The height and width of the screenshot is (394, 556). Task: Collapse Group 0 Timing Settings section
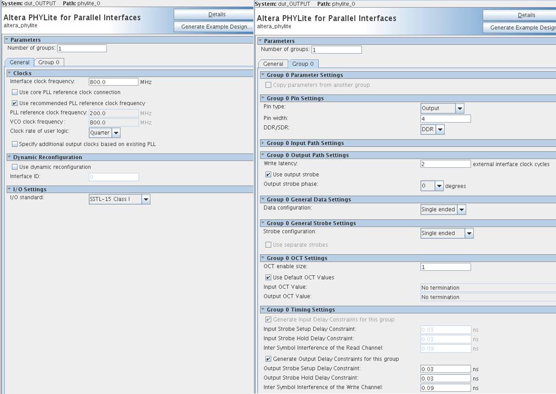coord(263,309)
